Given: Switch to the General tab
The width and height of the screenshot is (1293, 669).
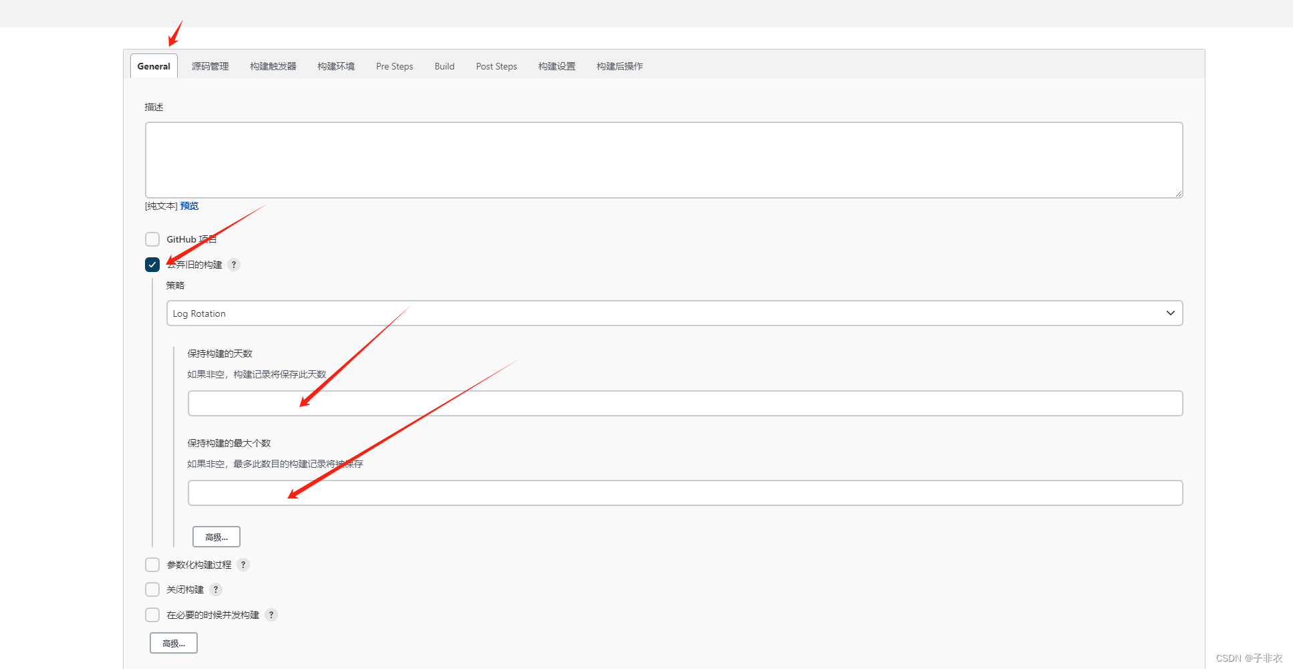Looking at the screenshot, I should (154, 66).
